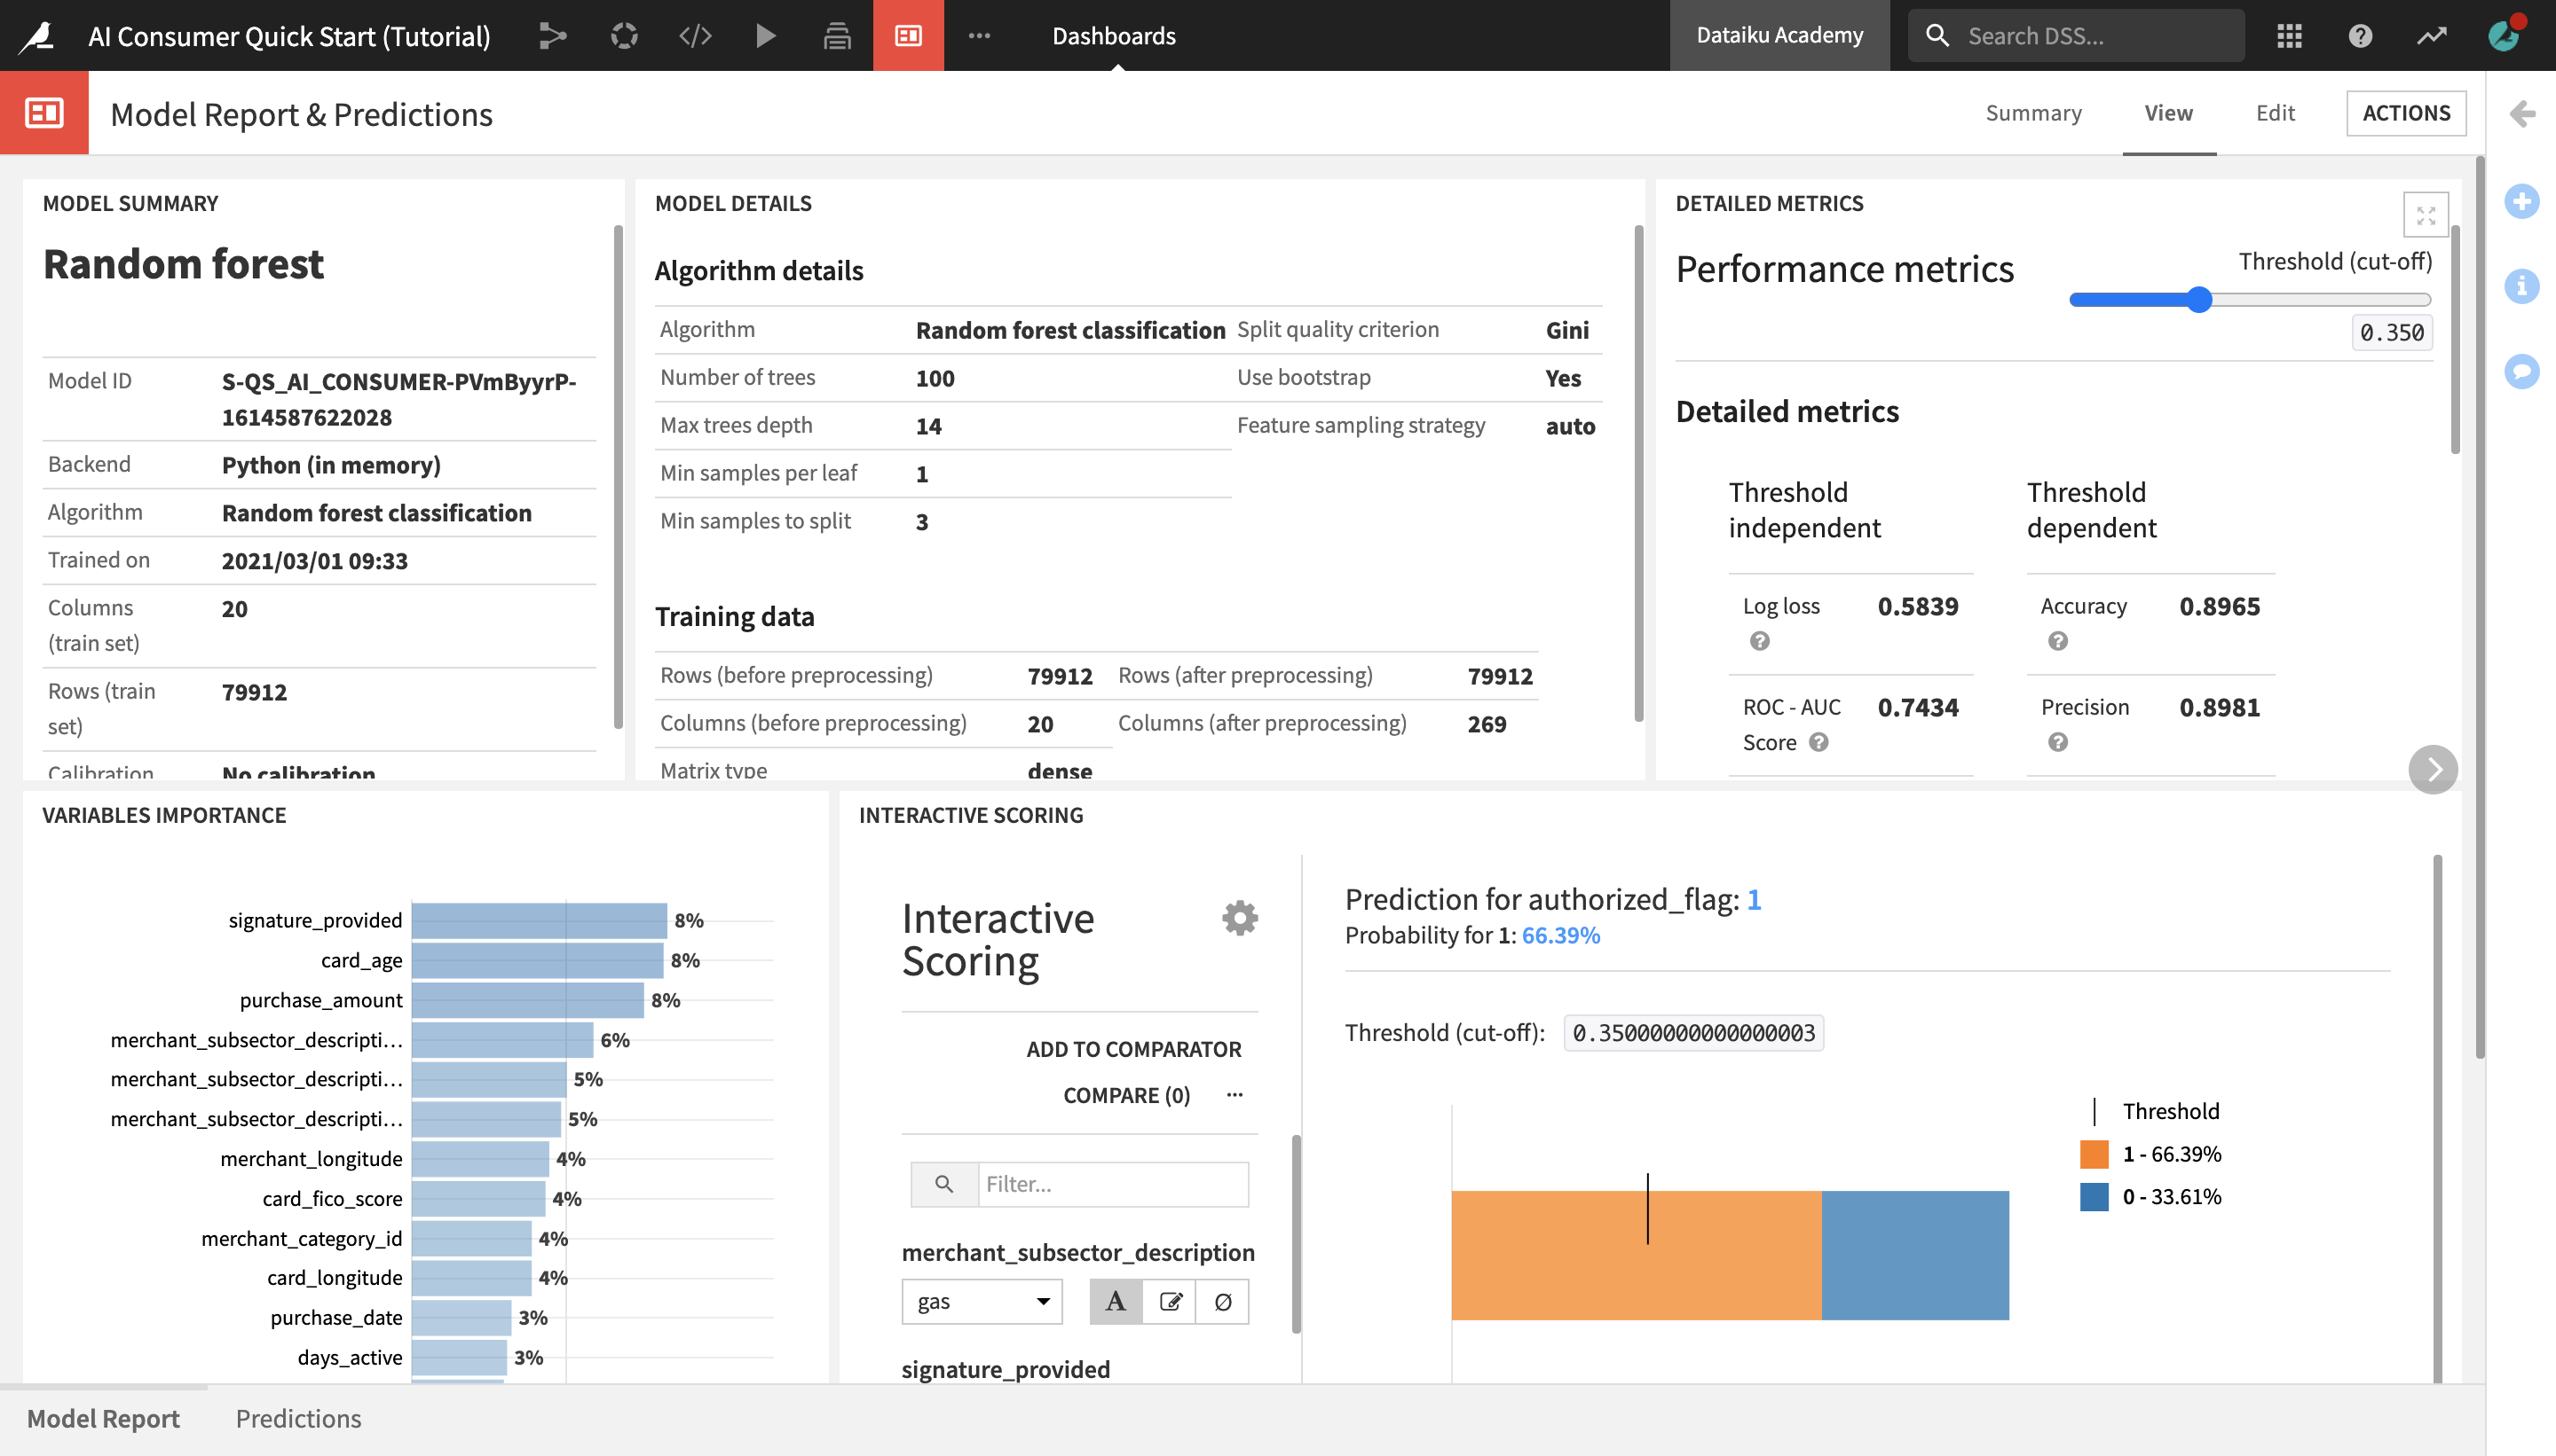Select the empty-value mode for merchant_subsector_description
Image resolution: width=2556 pixels, height=1456 pixels.
pyautogui.click(x=1223, y=1301)
